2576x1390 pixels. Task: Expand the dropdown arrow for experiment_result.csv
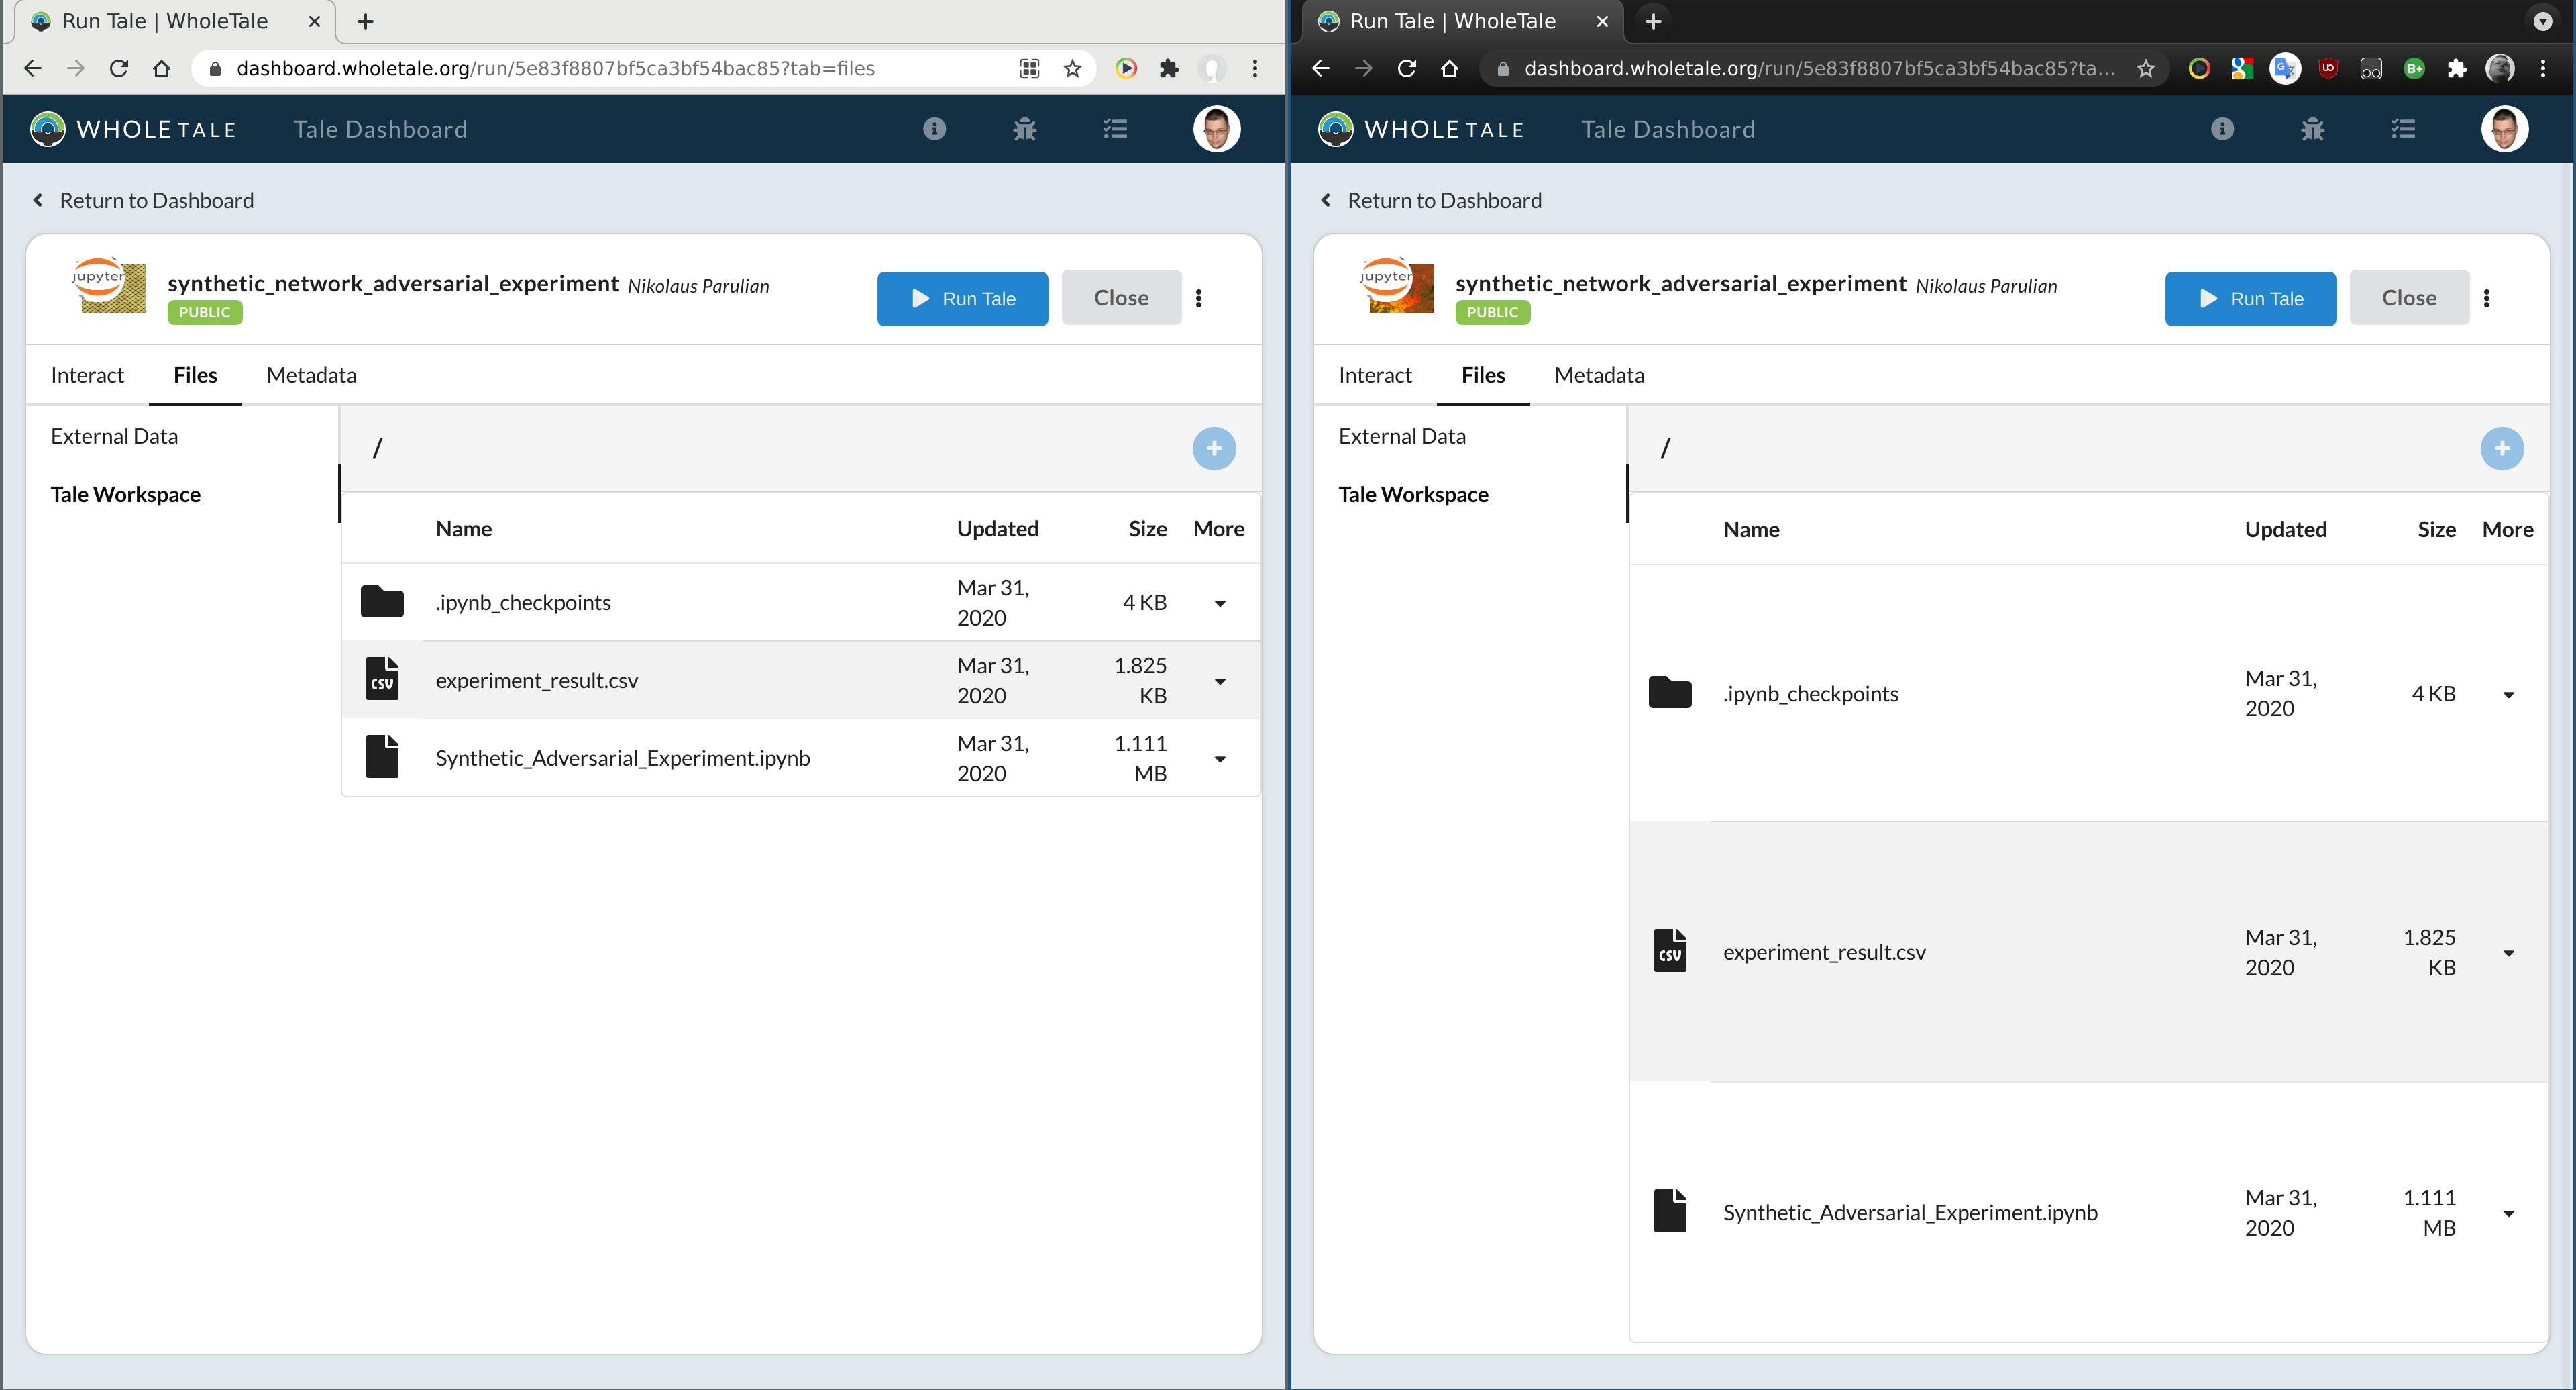(1220, 681)
